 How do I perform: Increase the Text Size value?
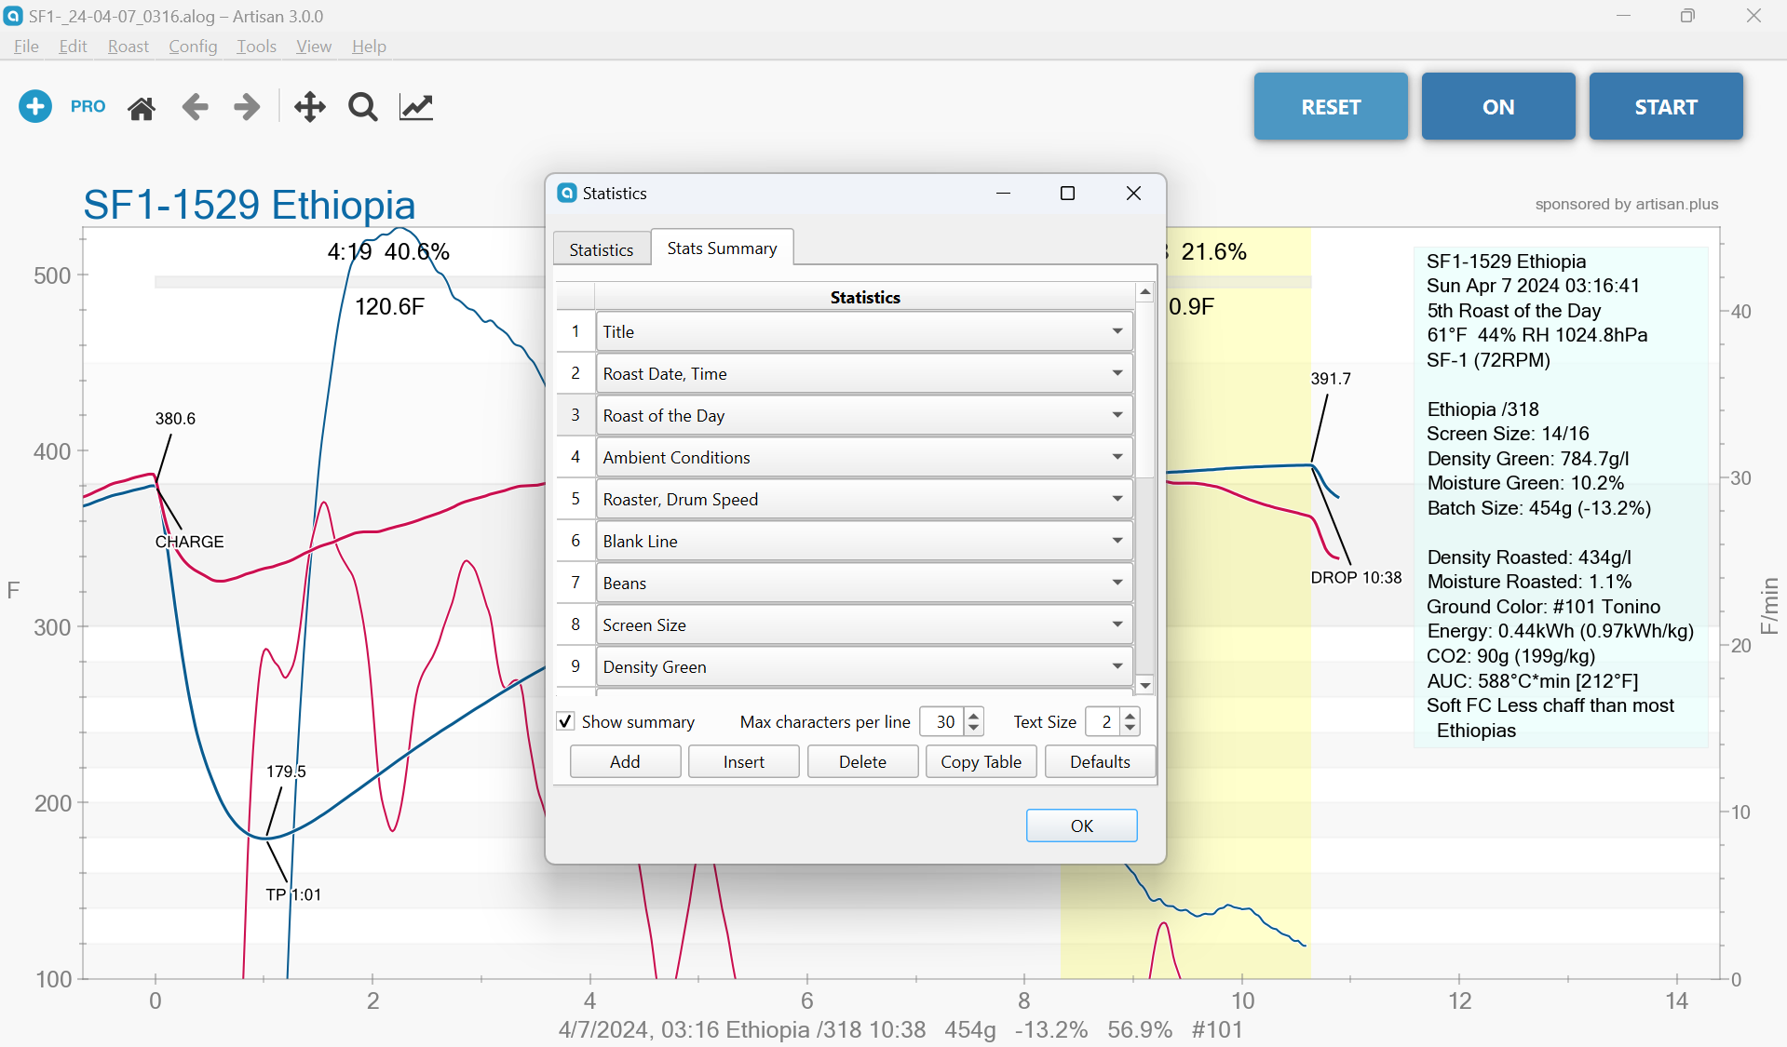click(1130, 716)
